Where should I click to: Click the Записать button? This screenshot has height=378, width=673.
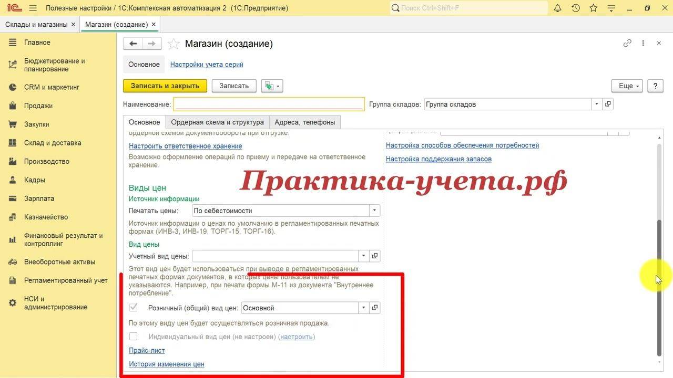(x=234, y=86)
